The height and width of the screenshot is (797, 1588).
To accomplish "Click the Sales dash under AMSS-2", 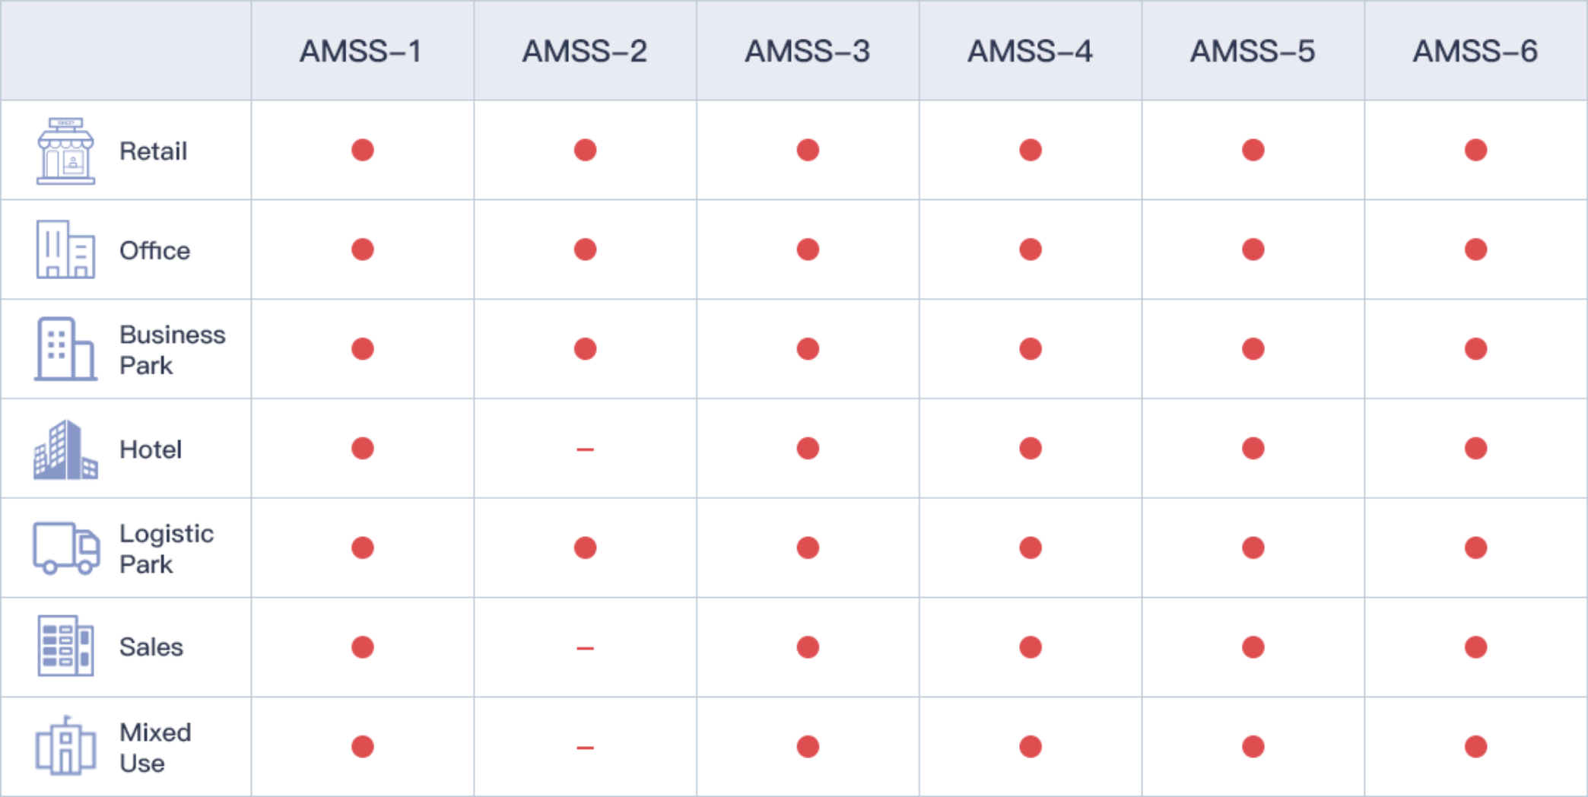I will (x=585, y=649).
